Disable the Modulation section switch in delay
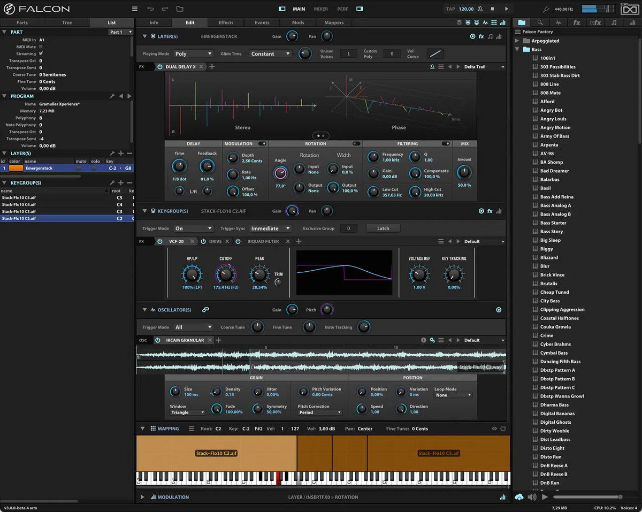 262,144
